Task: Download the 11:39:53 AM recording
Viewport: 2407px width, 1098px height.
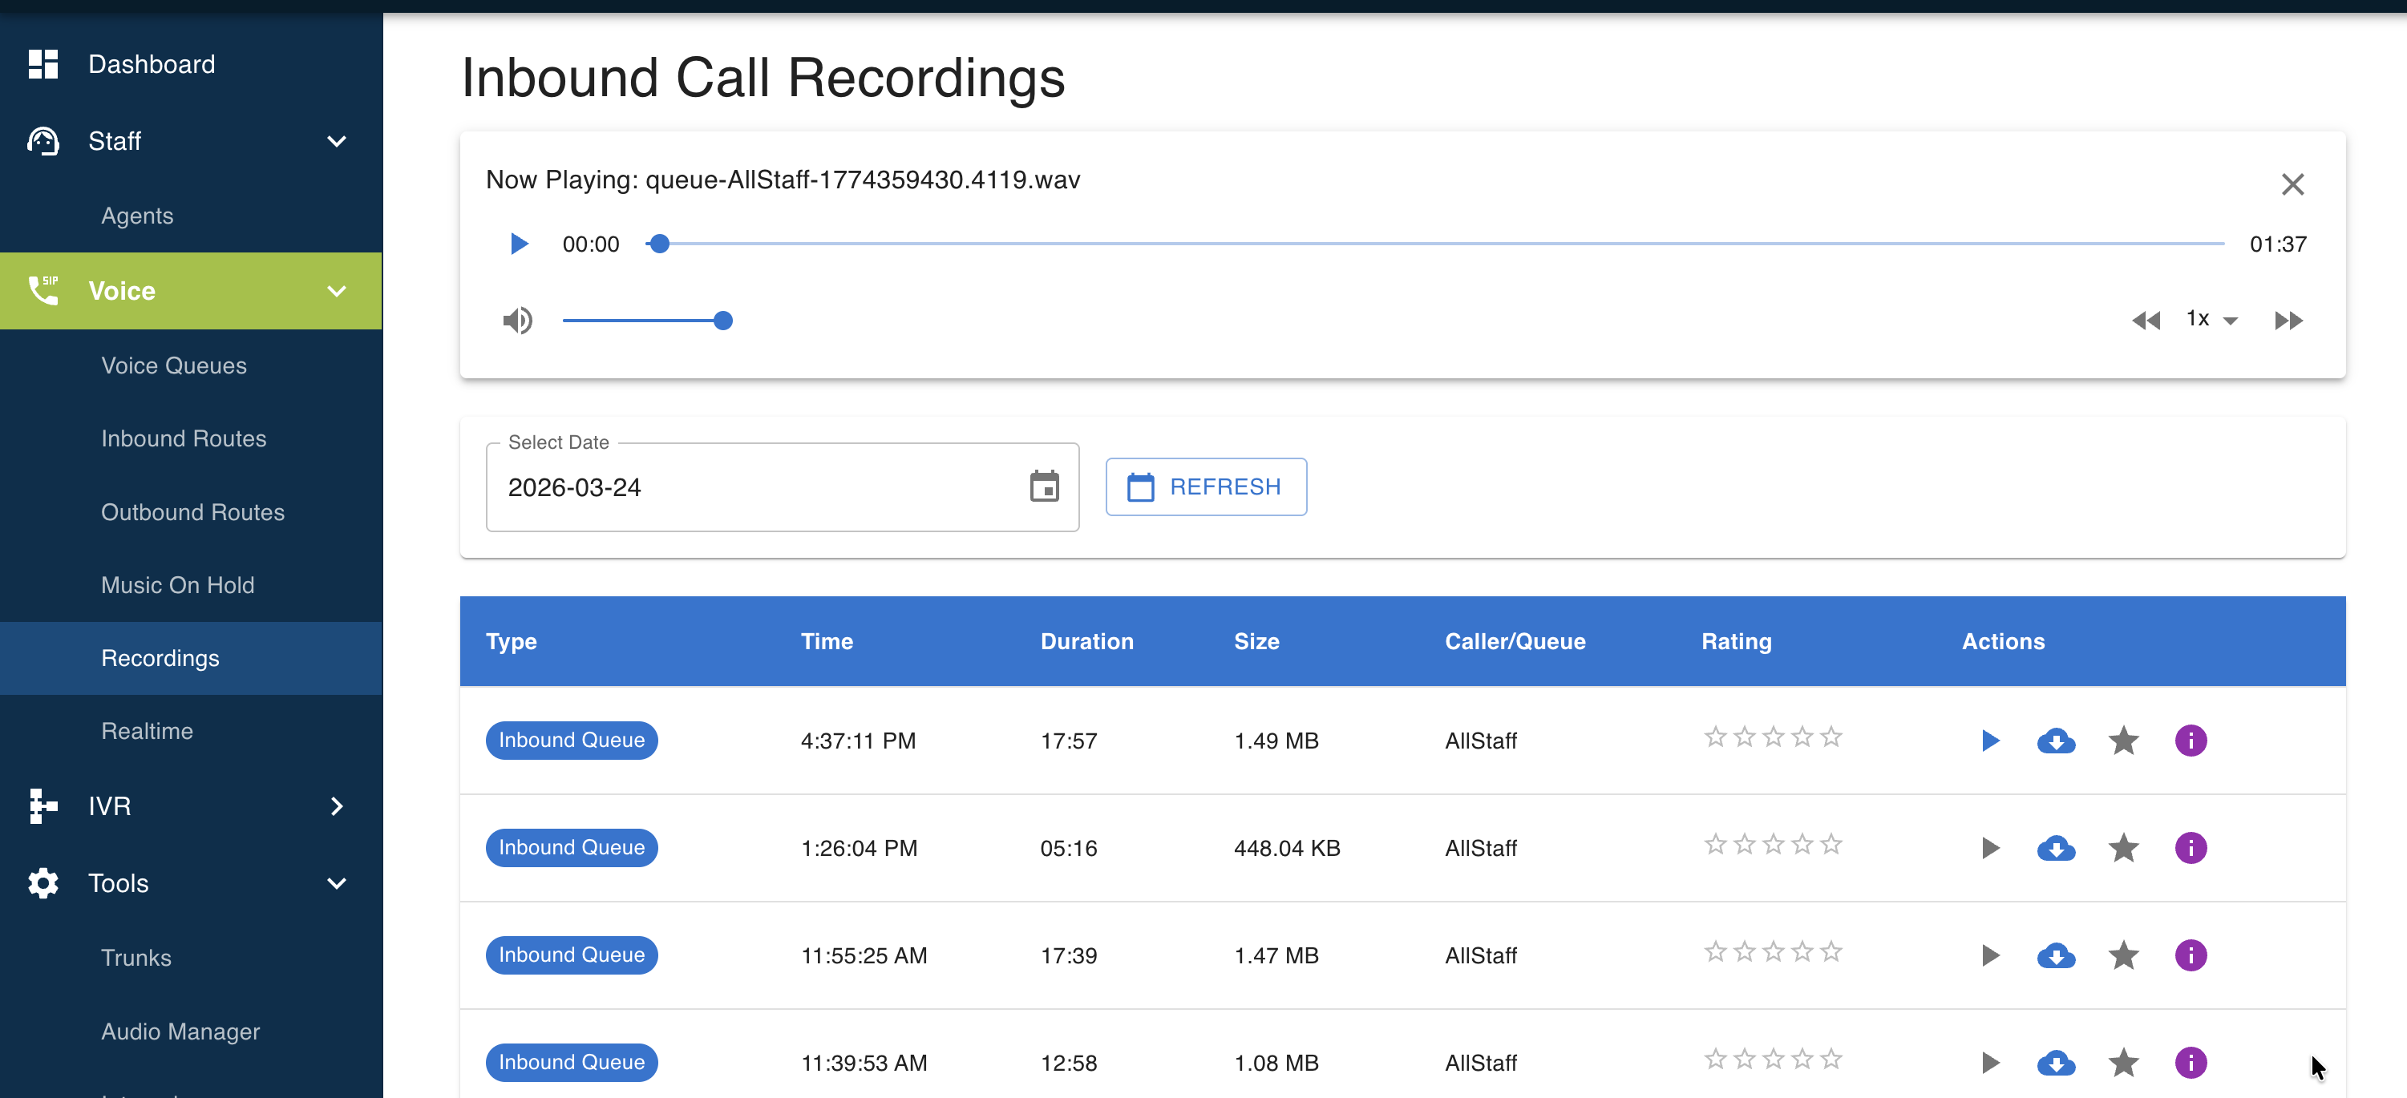Action: (x=2056, y=1064)
